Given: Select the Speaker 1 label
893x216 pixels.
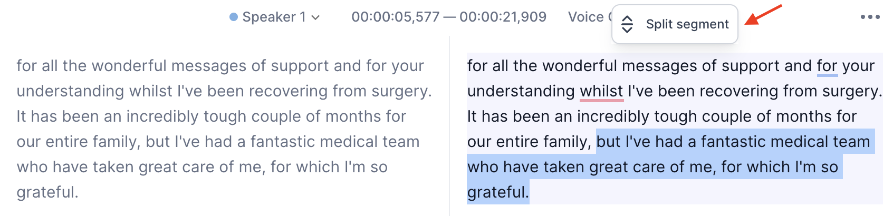Looking at the screenshot, I should pyautogui.click(x=274, y=17).
